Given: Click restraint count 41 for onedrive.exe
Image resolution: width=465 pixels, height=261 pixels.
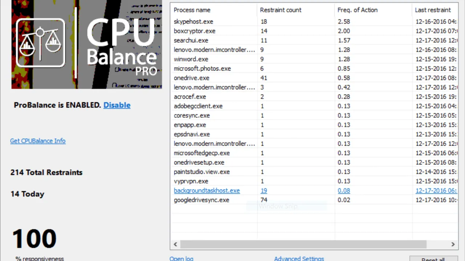Looking at the screenshot, I should pyautogui.click(x=264, y=78).
